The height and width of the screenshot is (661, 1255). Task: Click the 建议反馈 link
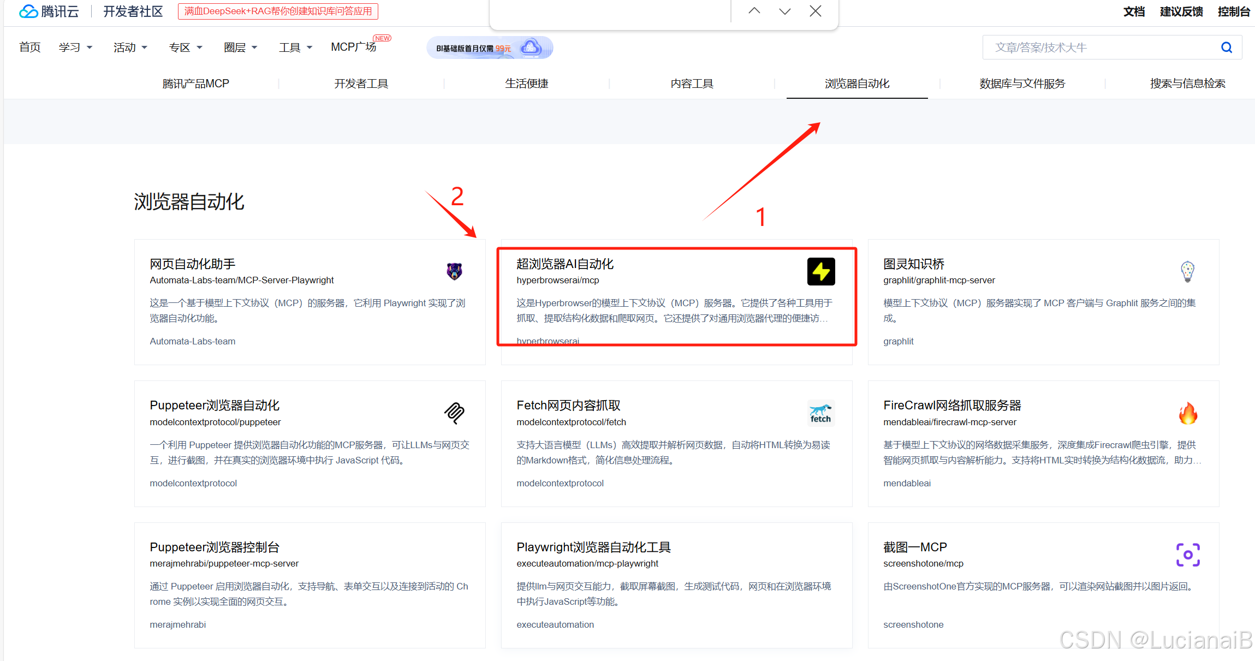click(1181, 11)
